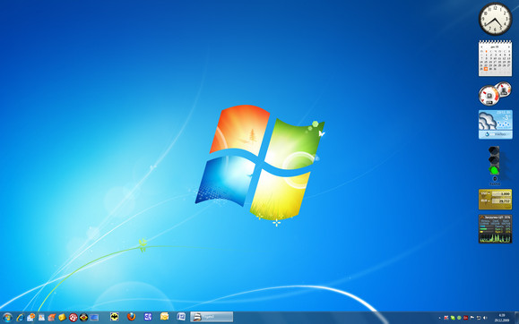Open the Windows Start menu orb
The height and width of the screenshot is (324, 519).
pos(6,318)
